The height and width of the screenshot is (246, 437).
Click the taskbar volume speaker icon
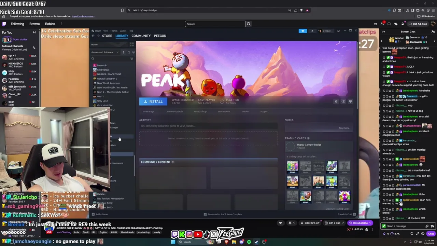pos(420,242)
